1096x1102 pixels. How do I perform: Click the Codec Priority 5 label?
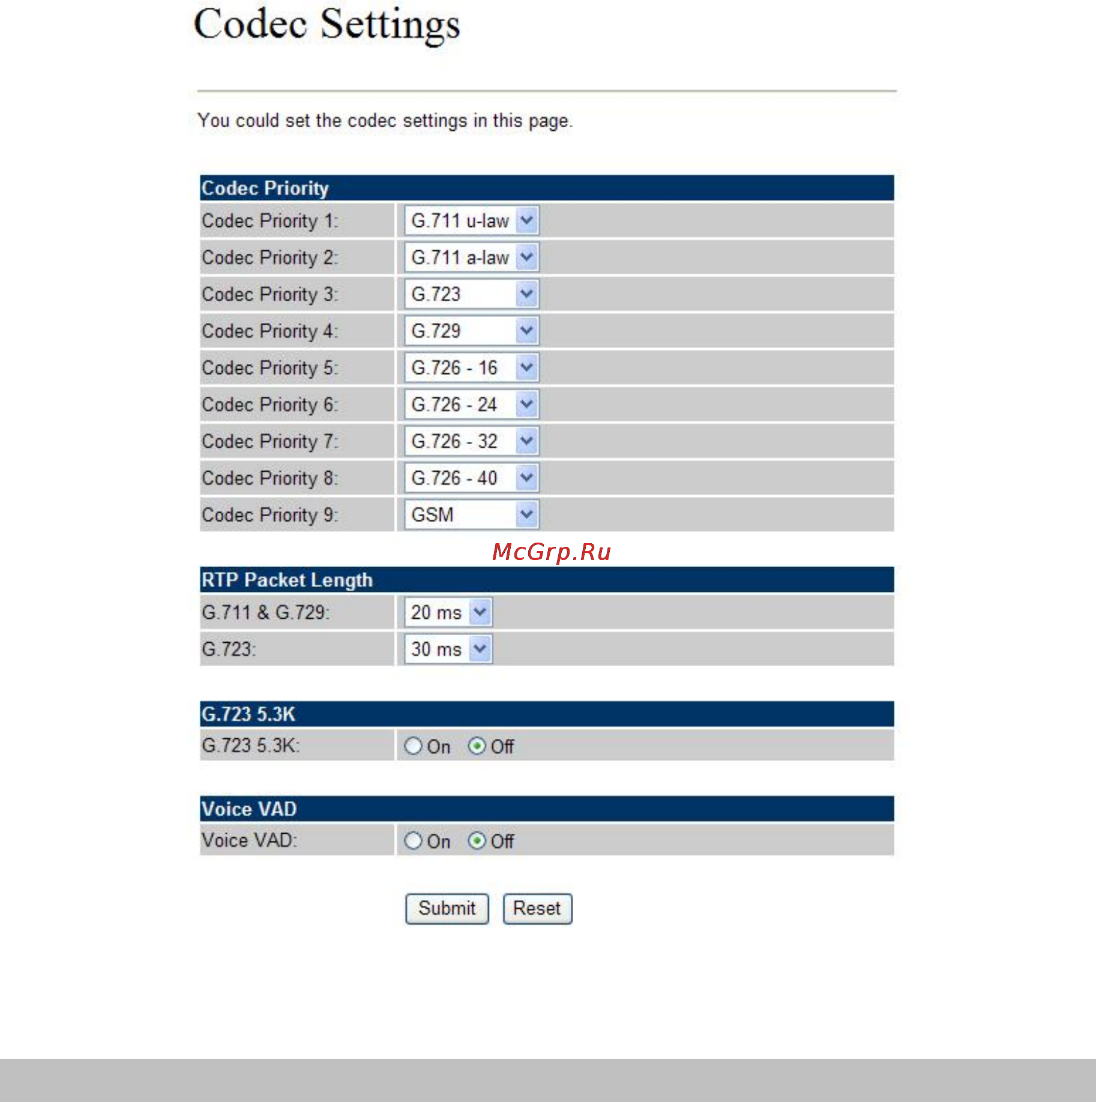270,367
